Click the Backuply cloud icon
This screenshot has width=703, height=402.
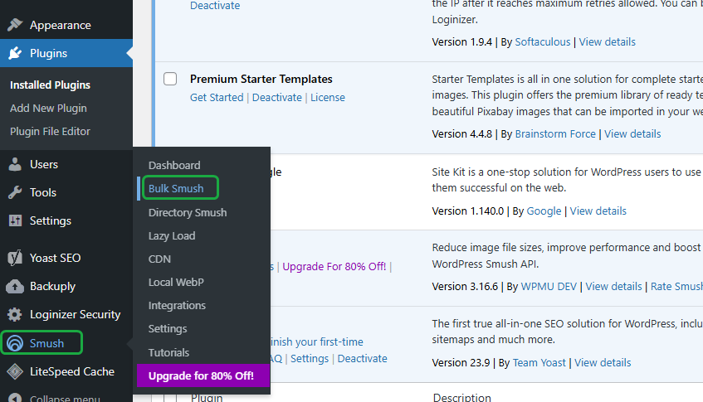(x=15, y=286)
